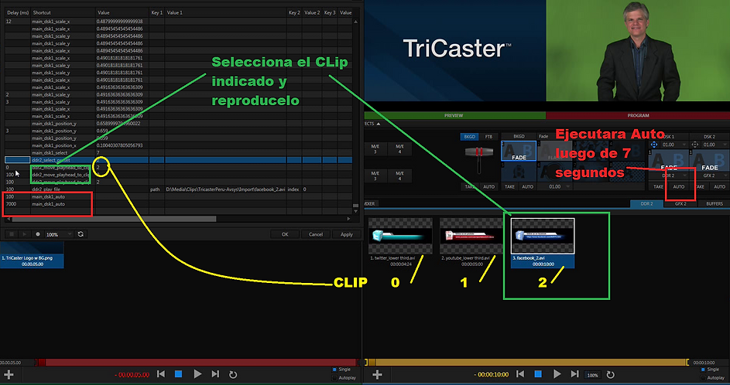Screen dimensions: 730x385
Task: Jump to previous clip in DDR 2 player
Action: tap(520, 374)
